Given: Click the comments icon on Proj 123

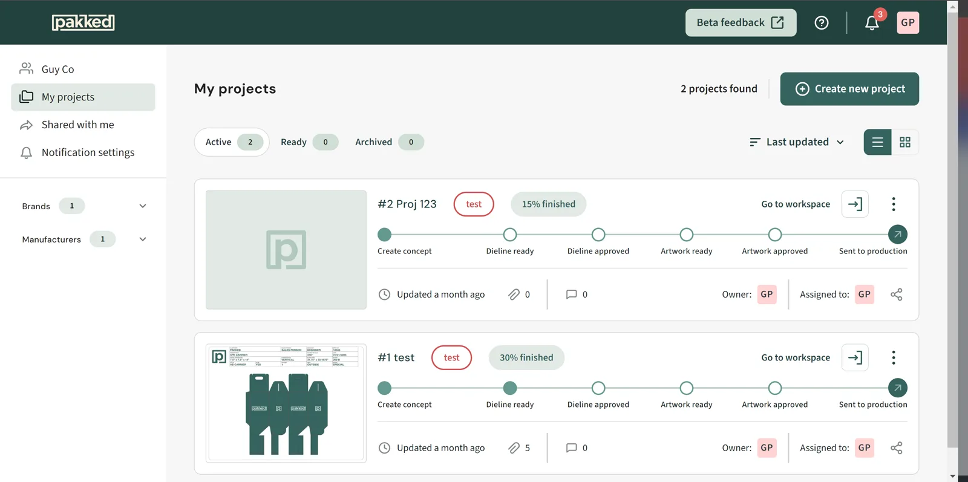Looking at the screenshot, I should click(571, 295).
